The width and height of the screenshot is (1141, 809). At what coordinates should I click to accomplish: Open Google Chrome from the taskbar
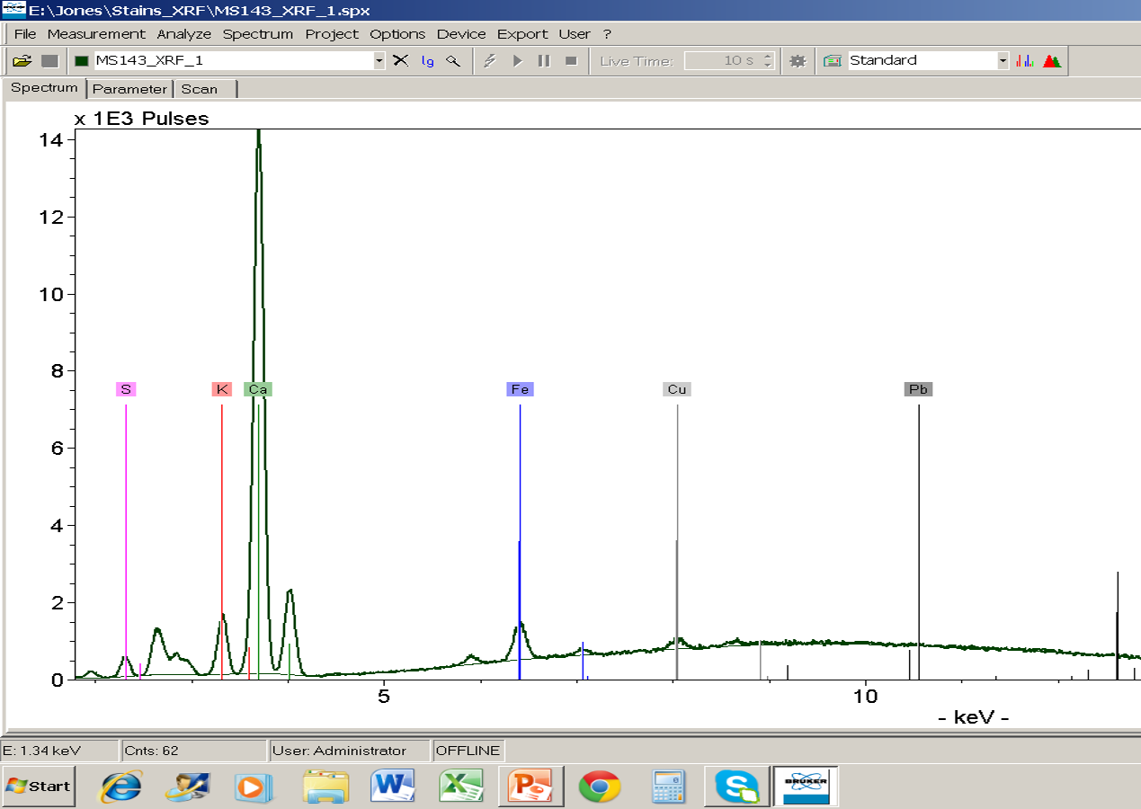tap(599, 787)
